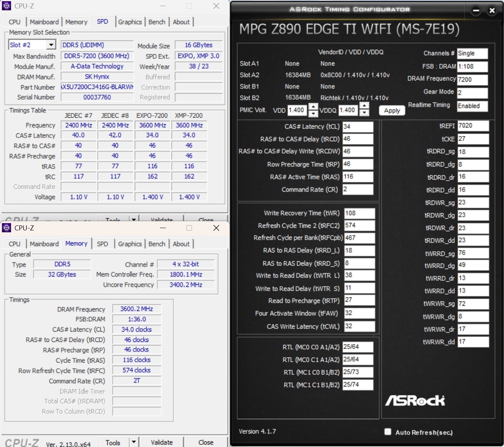Screen dimensions: 504x447
Task: Click the tWRWR_dd field
Action: coord(473,342)
